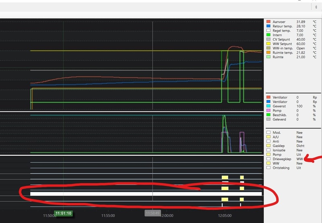This screenshot has width=322, height=223.
Task: Select the Ionisatie label
Action: coord(279,150)
